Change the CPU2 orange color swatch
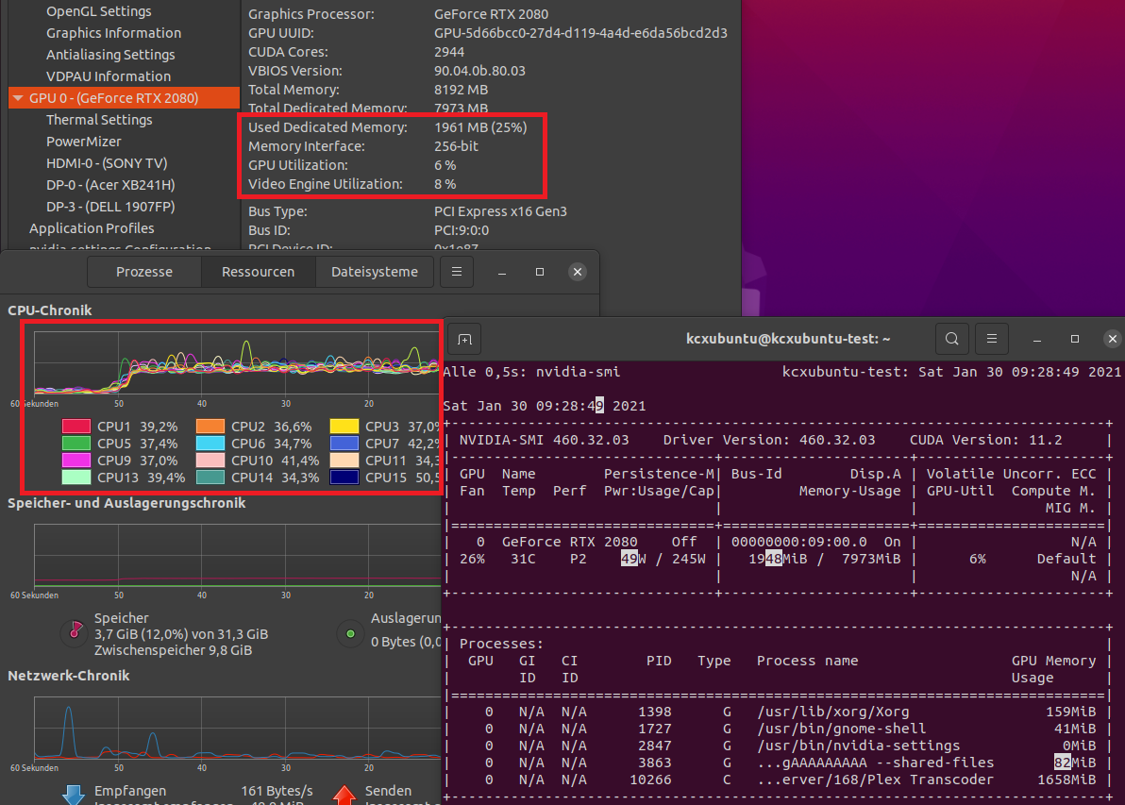1125x805 pixels. point(210,427)
